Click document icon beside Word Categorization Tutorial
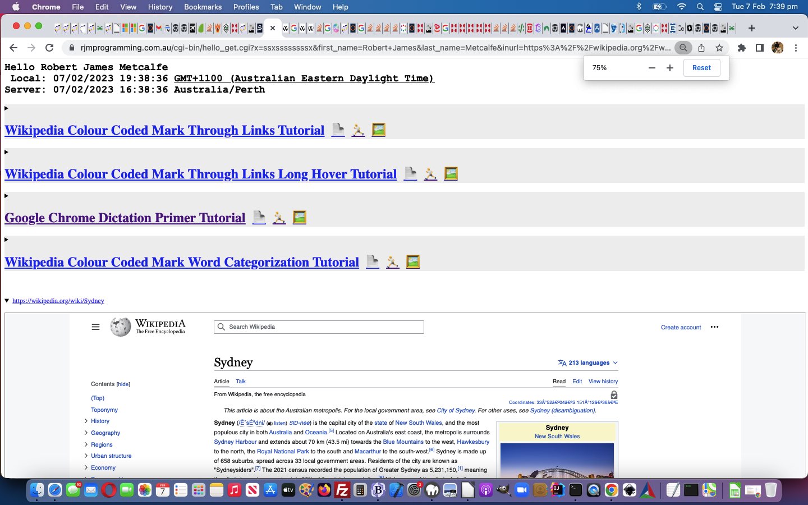 coord(373,261)
